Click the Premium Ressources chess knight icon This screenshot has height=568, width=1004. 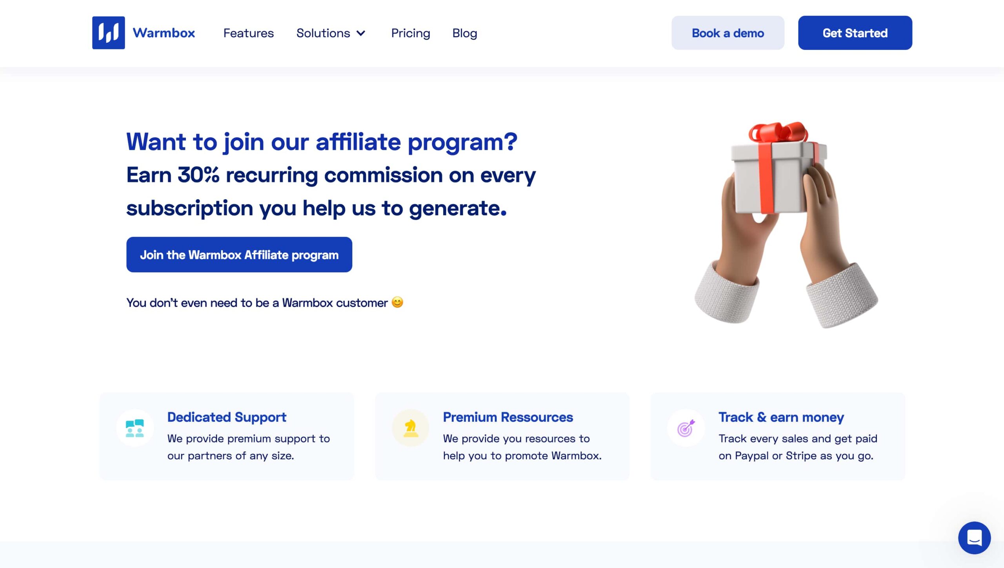411,428
